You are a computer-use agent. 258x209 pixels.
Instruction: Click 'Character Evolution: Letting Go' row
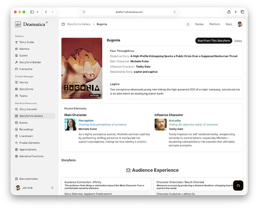click(x=198, y=194)
